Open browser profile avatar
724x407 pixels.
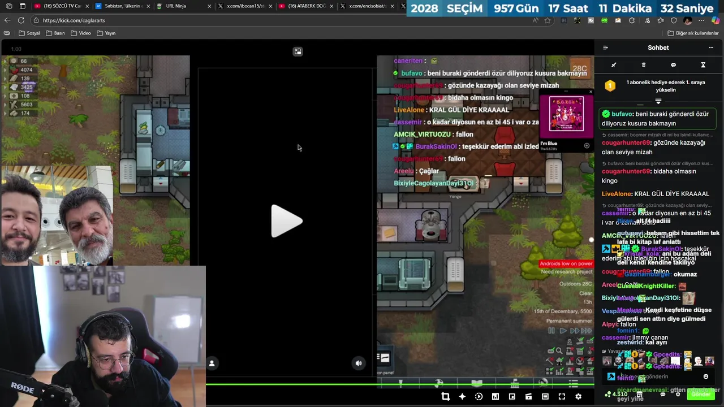pos(688,20)
